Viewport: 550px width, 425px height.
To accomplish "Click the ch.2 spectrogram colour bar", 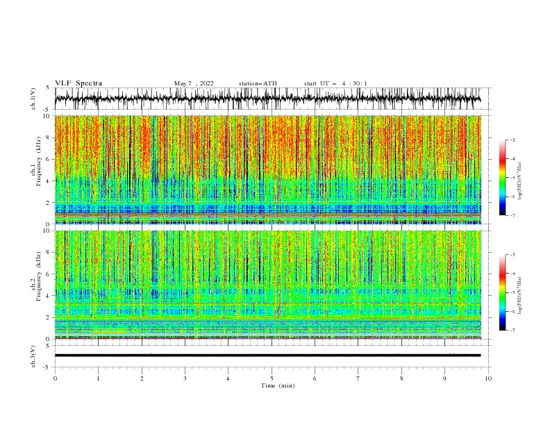I will (x=502, y=292).
